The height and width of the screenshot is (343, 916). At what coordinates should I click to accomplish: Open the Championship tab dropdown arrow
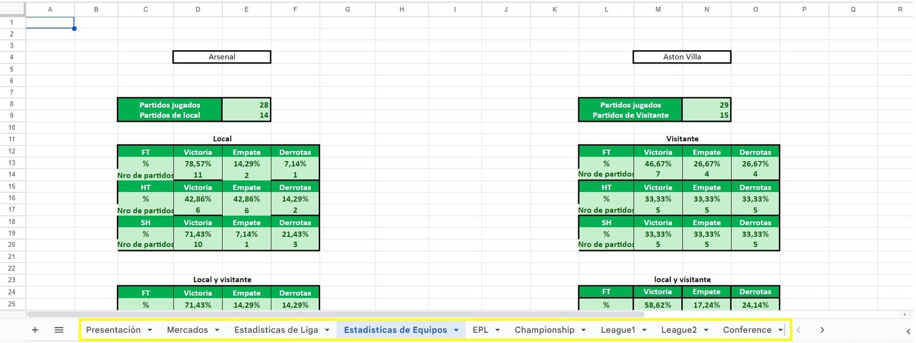[x=583, y=330]
